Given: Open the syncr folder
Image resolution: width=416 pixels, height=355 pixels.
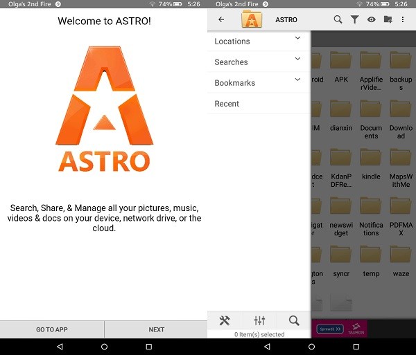Looking at the screenshot, I should coord(341,262).
